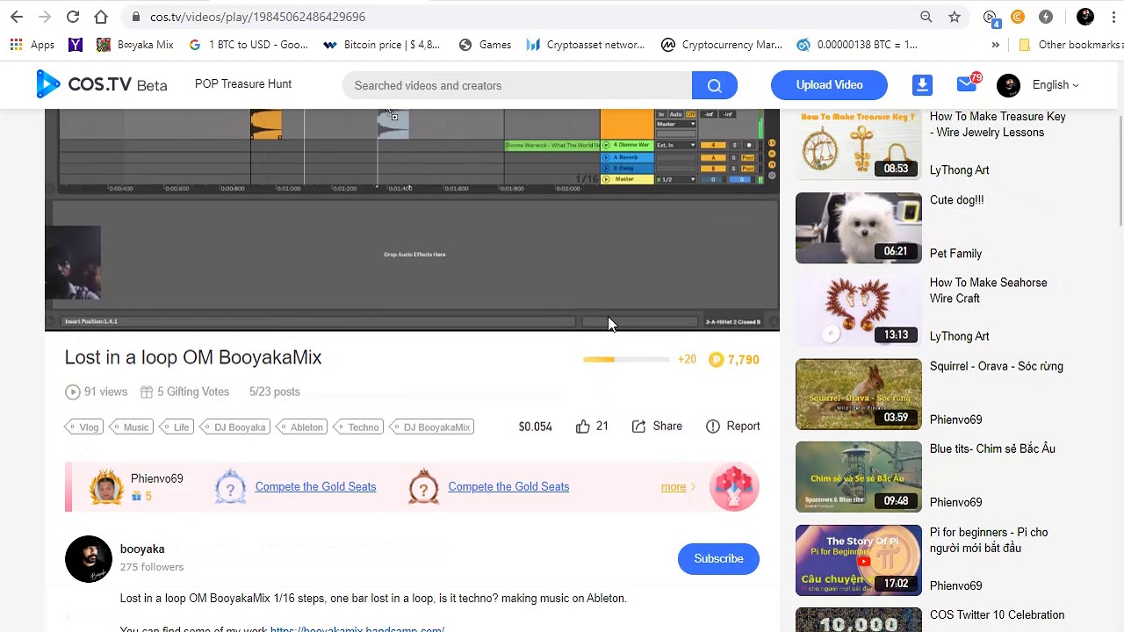Viewport: 1124px width, 632px height.
Task: Select the DJ BooyakaMix tag
Action: (x=433, y=427)
